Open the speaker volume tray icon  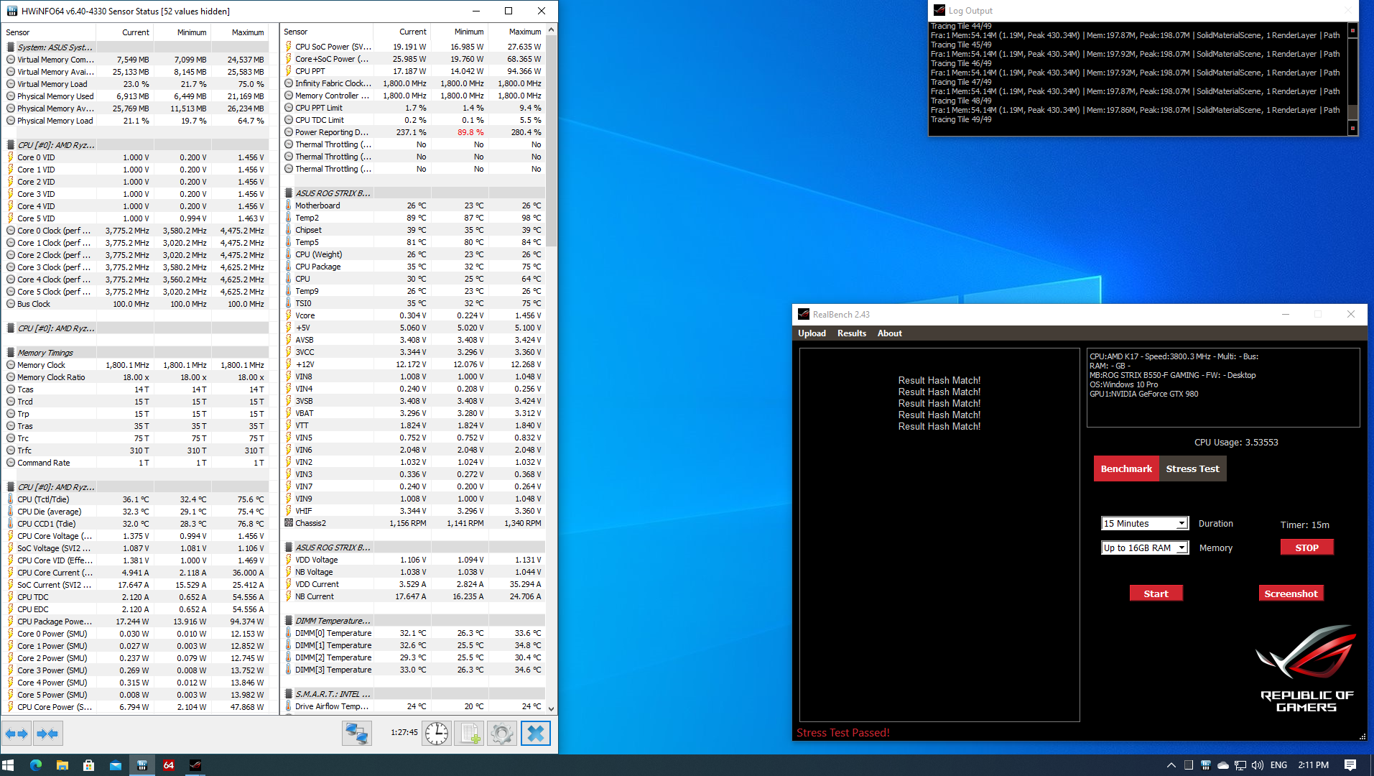pyautogui.click(x=1258, y=765)
